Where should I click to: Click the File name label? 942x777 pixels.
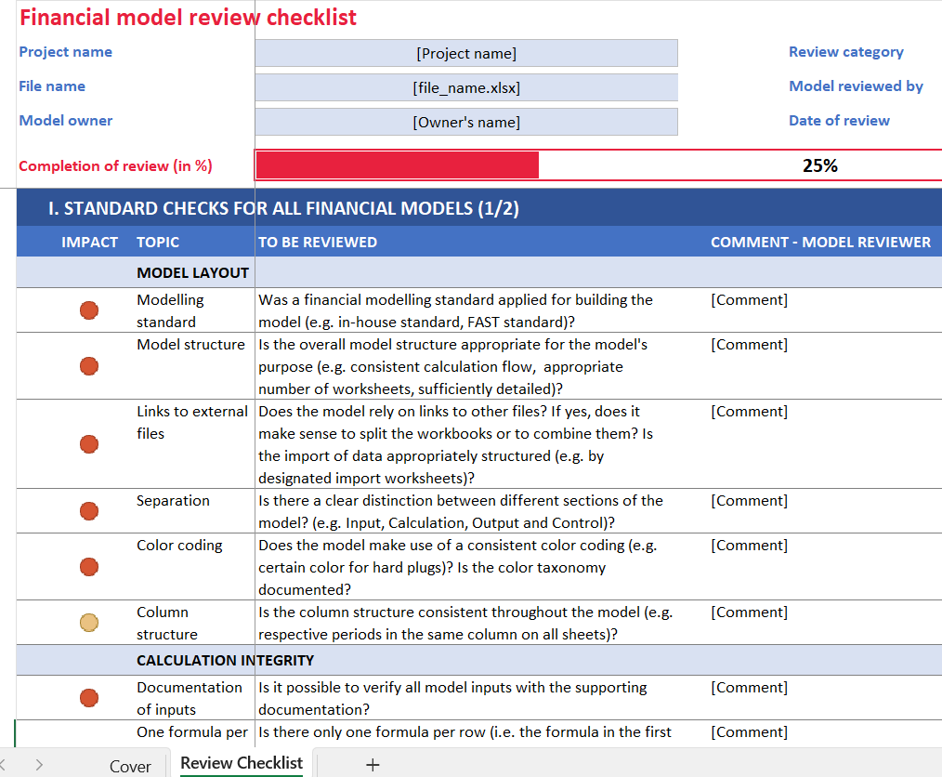tap(52, 86)
